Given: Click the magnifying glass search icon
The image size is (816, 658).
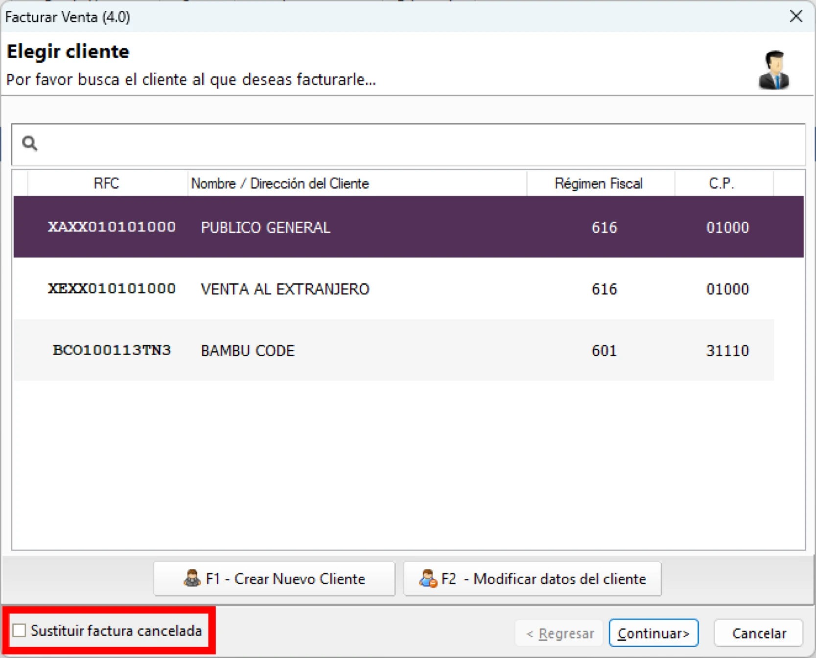Looking at the screenshot, I should [30, 143].
